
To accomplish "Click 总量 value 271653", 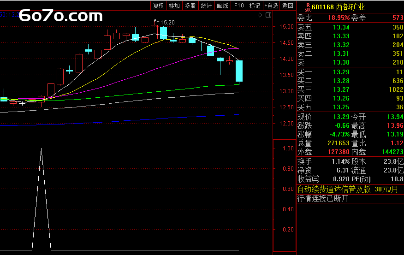I will pos(339,143).
